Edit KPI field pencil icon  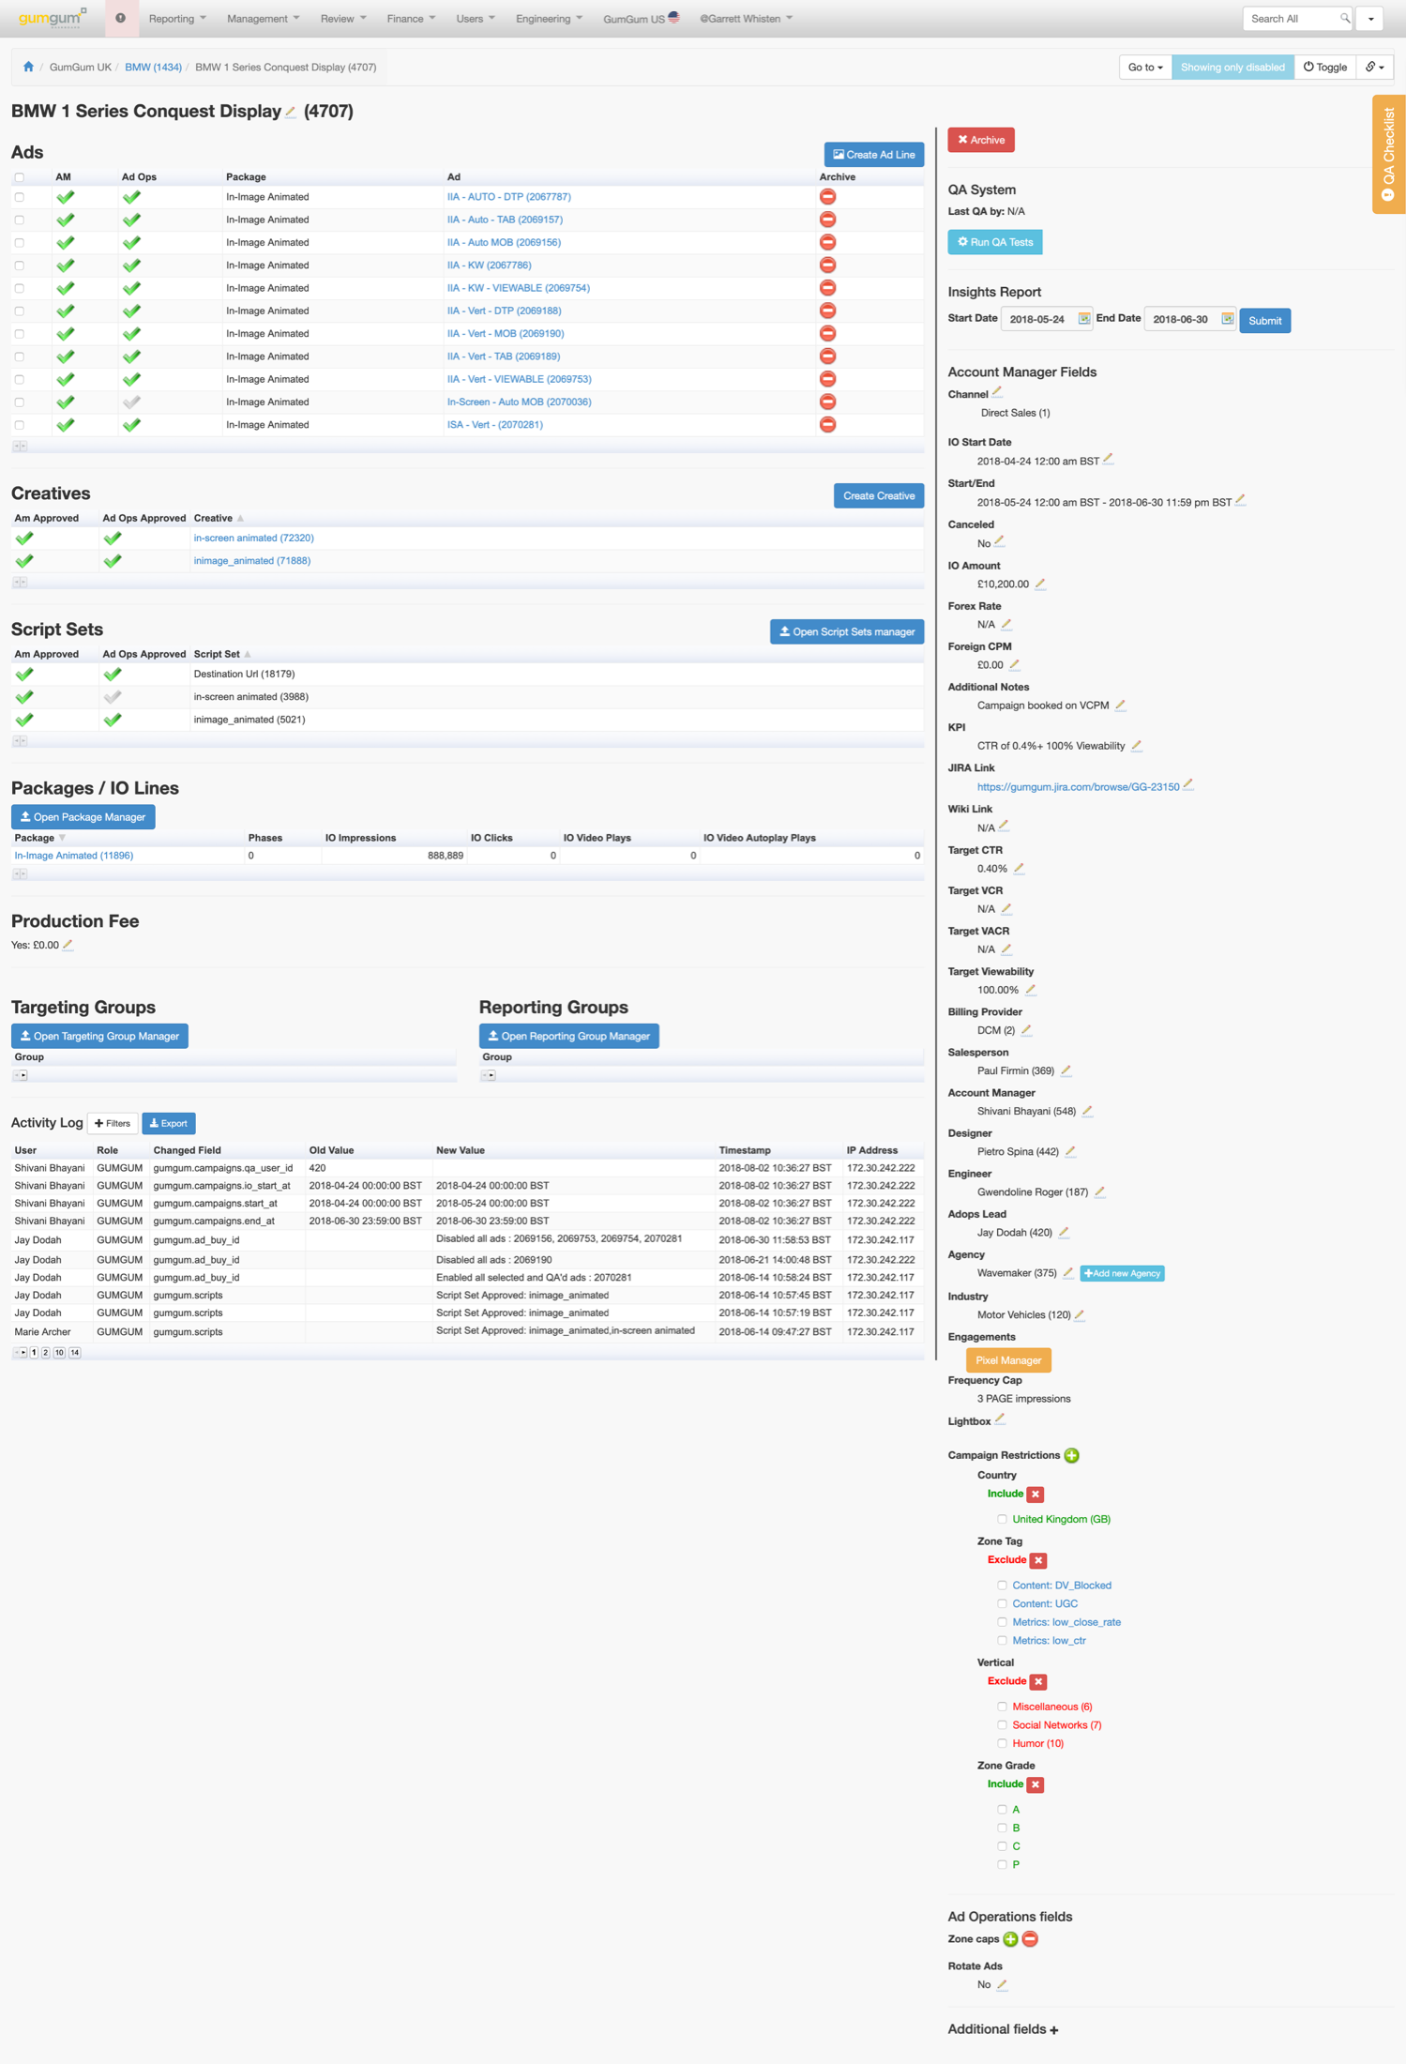[1136, 746]
